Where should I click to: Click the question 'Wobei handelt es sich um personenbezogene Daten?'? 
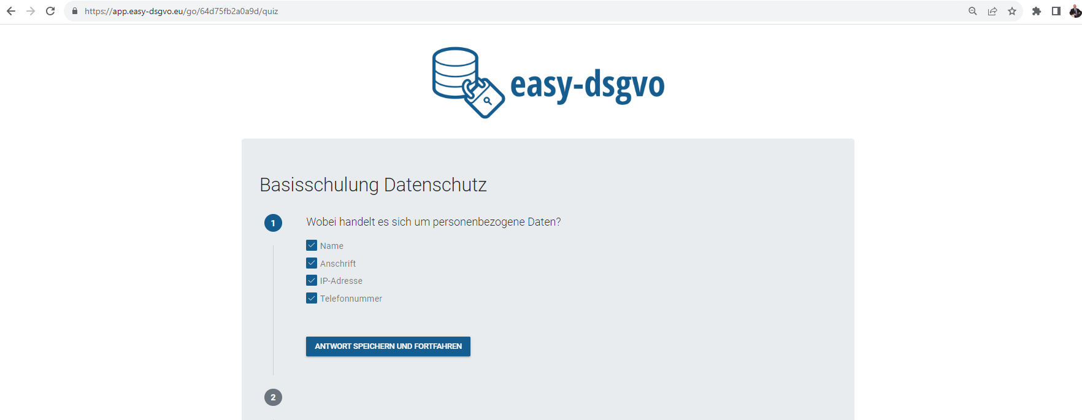434,222
